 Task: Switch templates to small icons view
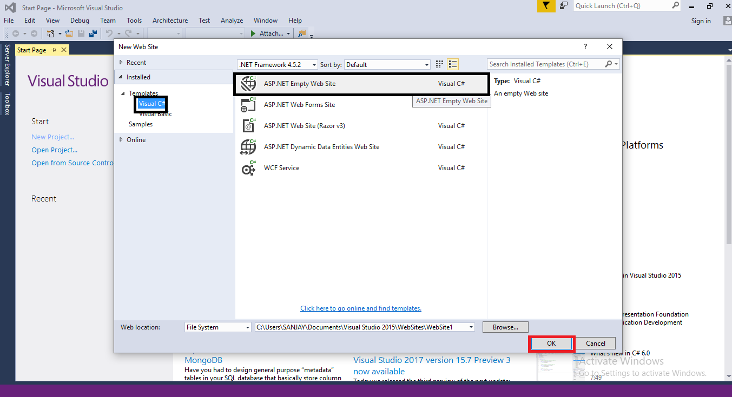(439, 64)
